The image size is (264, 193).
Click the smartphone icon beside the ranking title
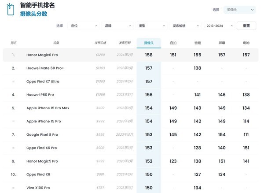point(11,9)
